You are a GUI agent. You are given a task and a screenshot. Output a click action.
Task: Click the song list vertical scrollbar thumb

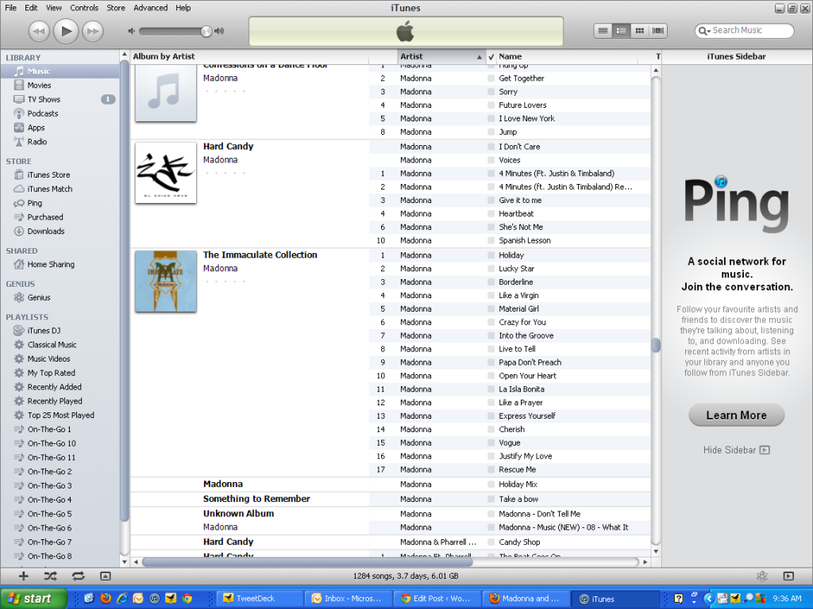coord(656,345)
